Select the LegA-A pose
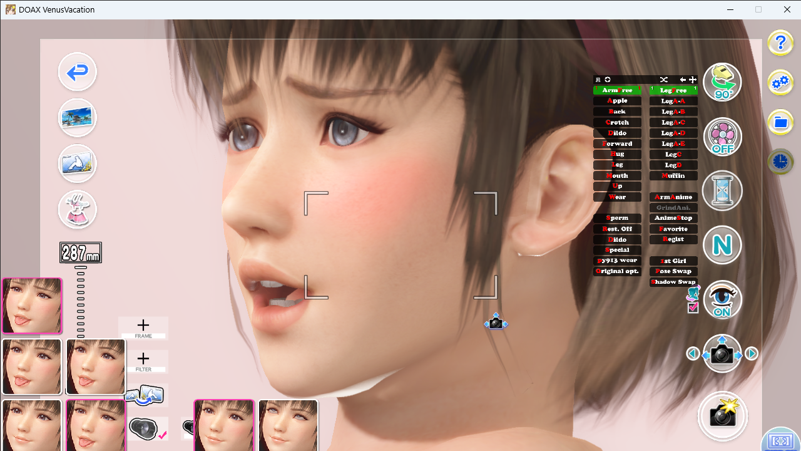 673,101
